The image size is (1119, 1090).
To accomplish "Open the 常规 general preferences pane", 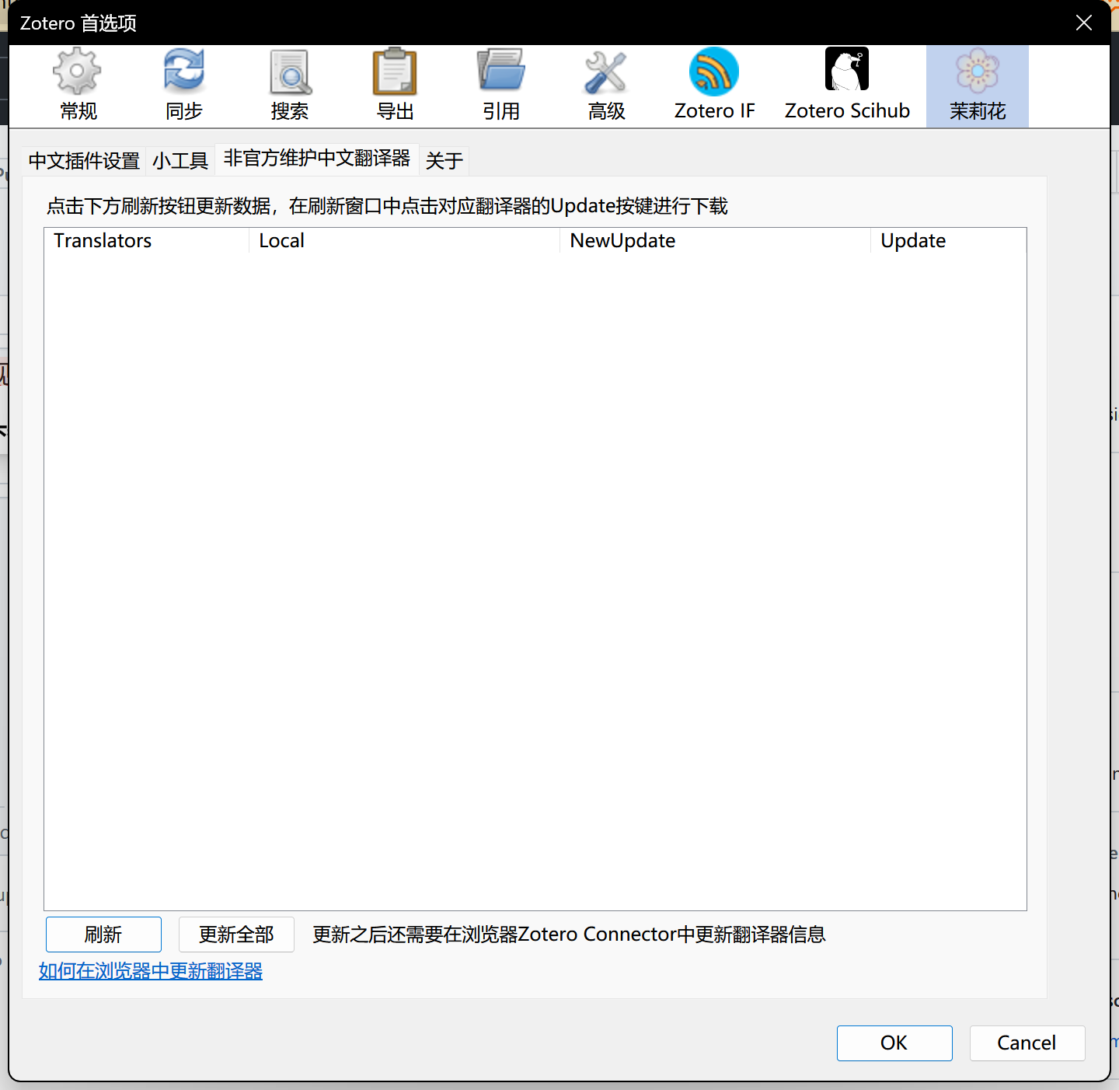I will point(78,86).
